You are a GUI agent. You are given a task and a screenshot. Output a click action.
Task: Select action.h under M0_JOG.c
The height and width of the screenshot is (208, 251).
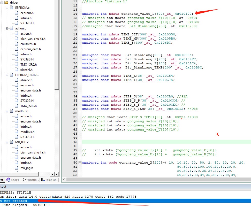tap(26, 147)
